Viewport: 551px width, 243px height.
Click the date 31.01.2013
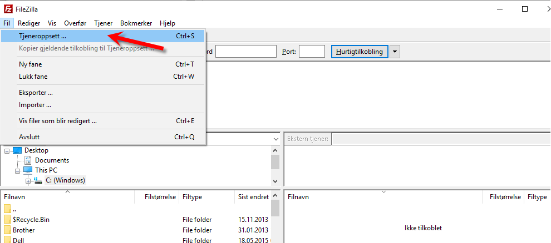[253, 230]
